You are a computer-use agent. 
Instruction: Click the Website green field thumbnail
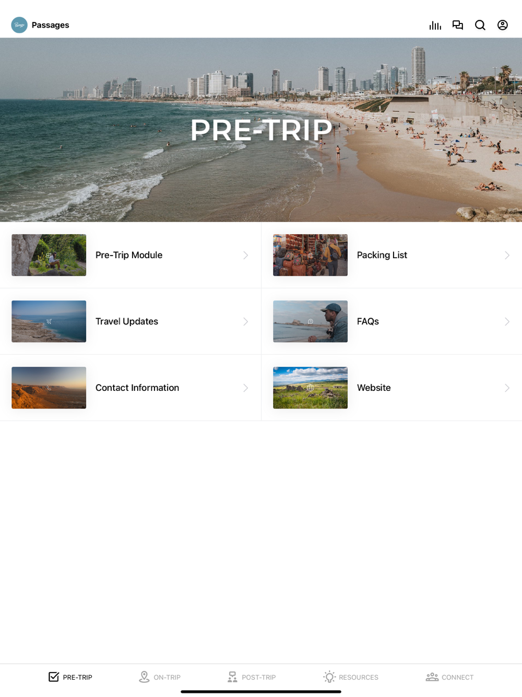point(310,388)
